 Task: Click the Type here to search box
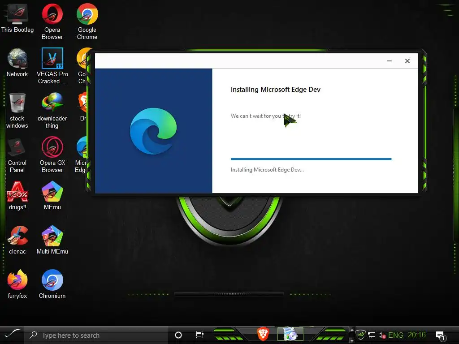97,335
